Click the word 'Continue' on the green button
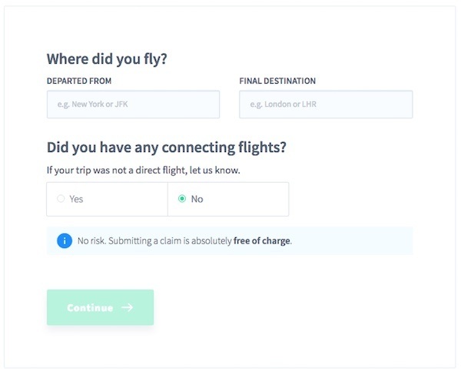The height and width of the screenshot is (374, 461). pos(90,308)
